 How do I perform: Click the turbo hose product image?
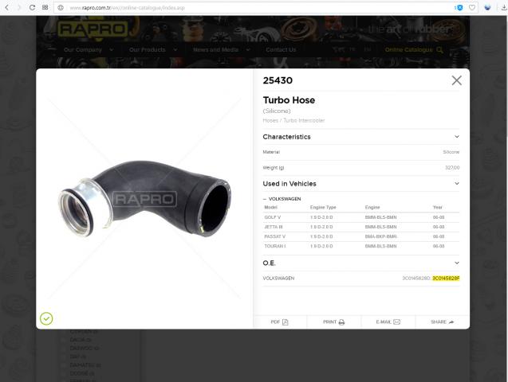tap(145, 198)
